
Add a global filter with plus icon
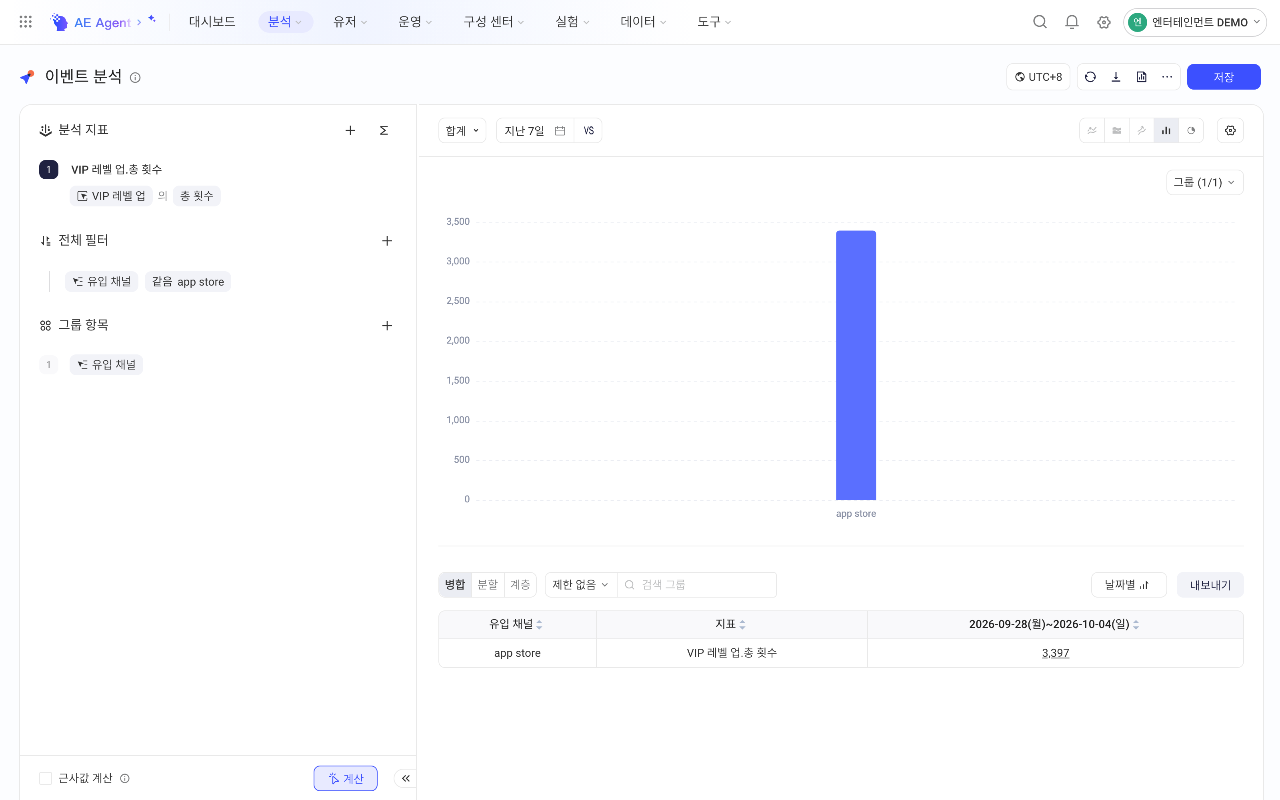pos(387,241)
